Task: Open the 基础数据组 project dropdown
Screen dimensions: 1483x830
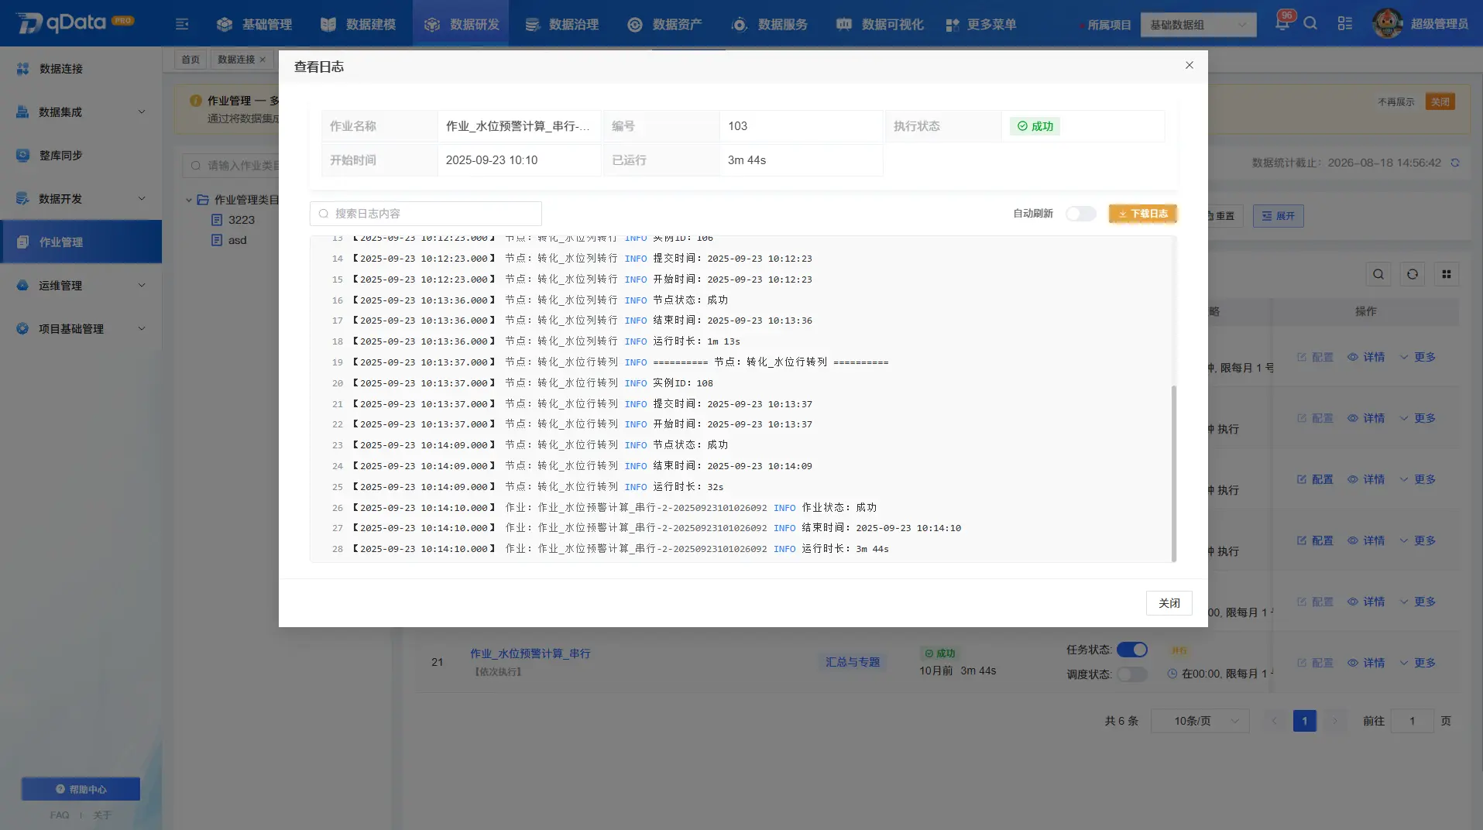Action: coord(1198,25)
